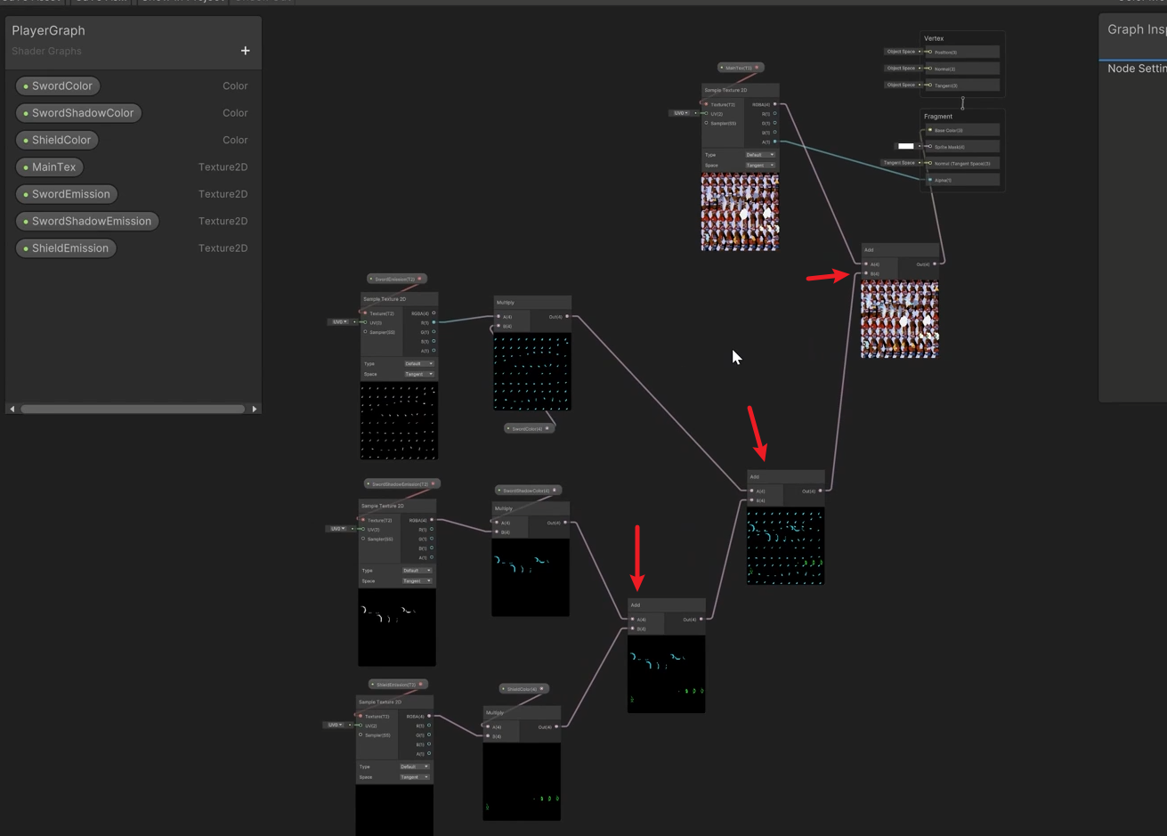Click RGBA(4) output port on MainTex Sample Texture 2D
Viewport: 1167px width, 836px height.
(775, 104)
